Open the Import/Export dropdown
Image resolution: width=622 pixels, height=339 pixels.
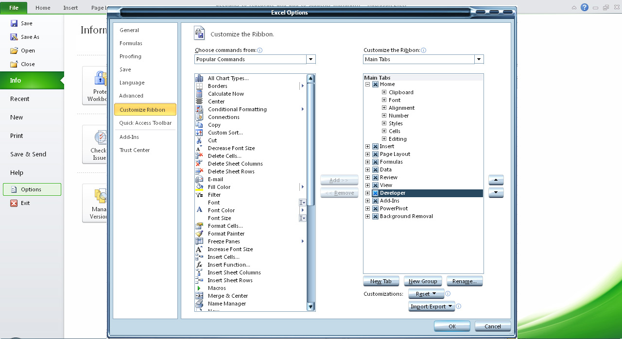pyautogui.click(x=432, y=306)
